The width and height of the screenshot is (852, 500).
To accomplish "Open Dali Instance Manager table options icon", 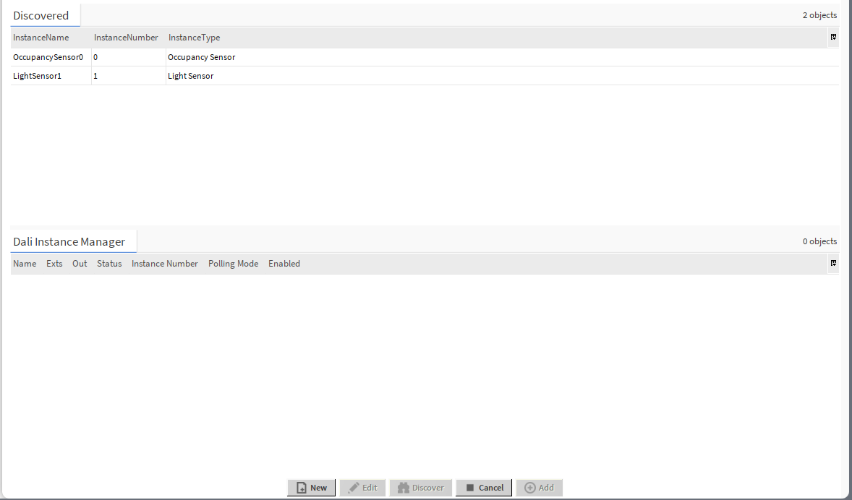I will [x=833, y=264].
